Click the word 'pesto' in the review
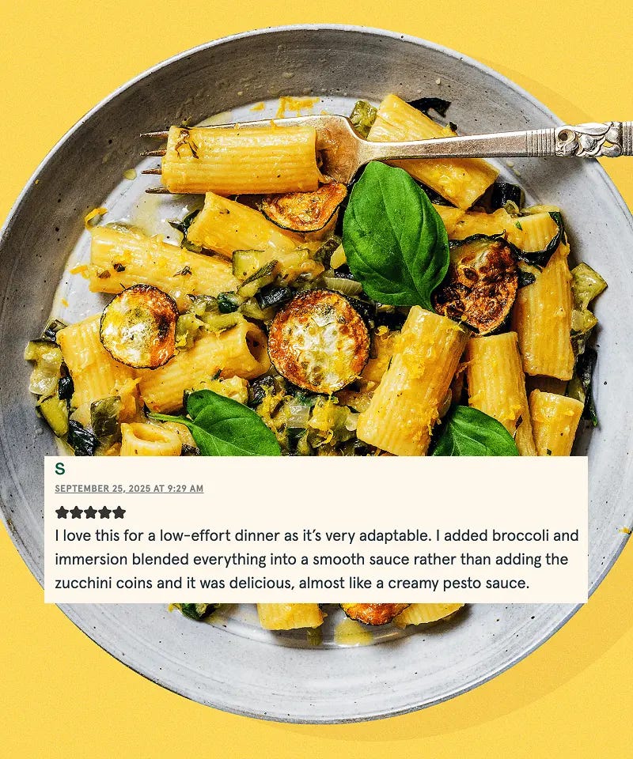633x759 pixels. click(462, 583)
